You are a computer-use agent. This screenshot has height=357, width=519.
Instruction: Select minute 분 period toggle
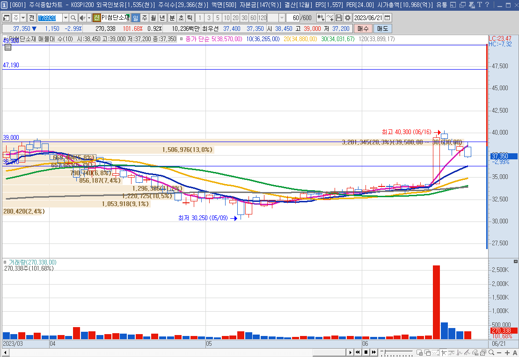172,18
